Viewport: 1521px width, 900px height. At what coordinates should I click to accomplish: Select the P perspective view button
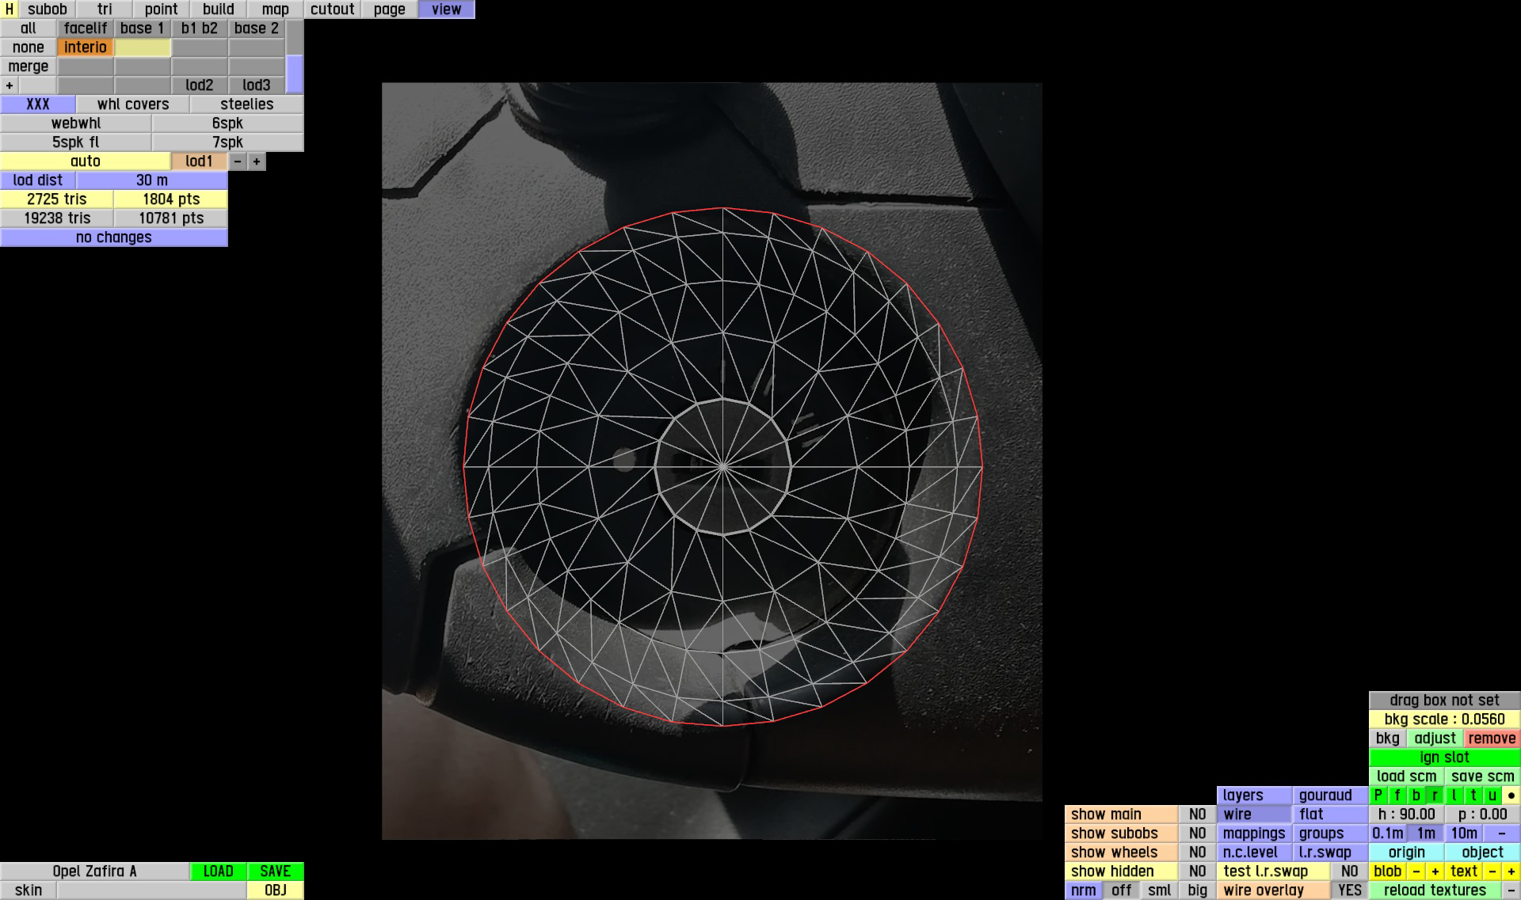pos(1378,796)
